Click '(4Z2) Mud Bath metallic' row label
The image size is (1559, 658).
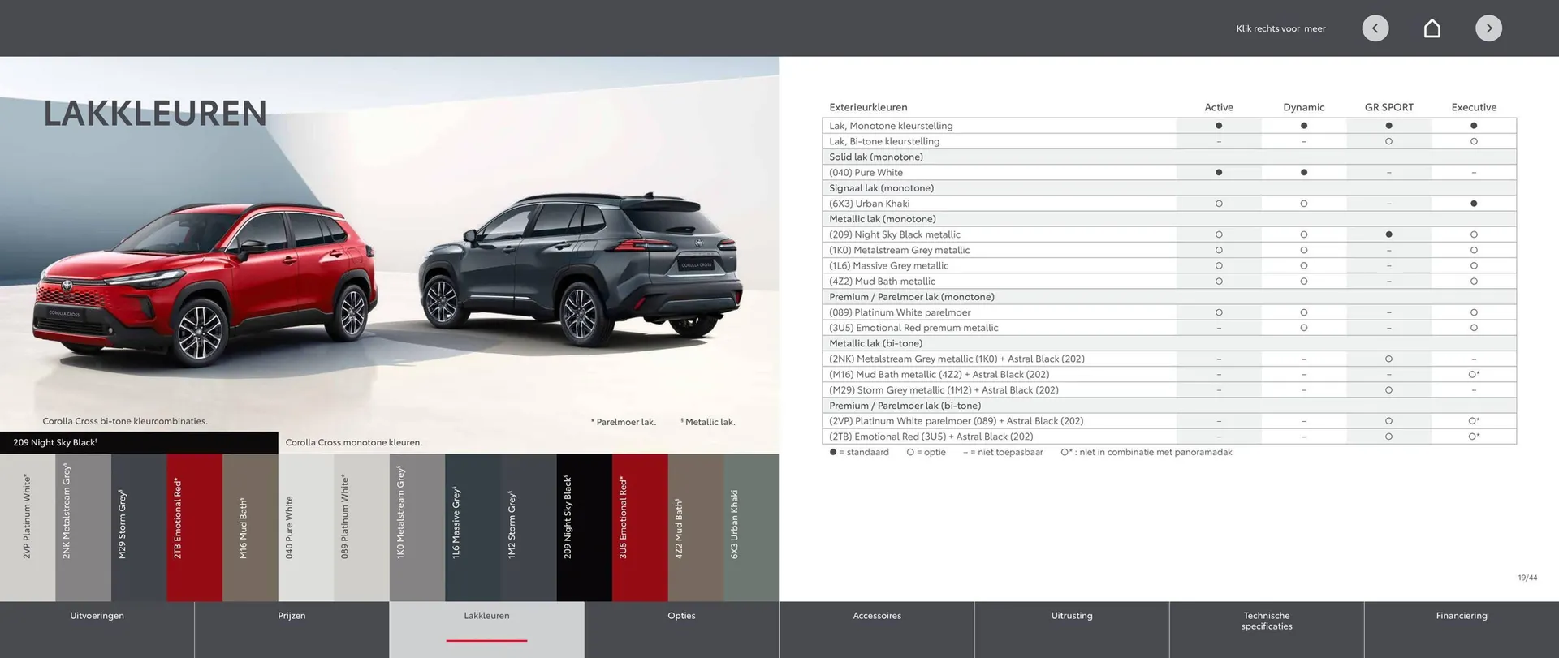[x=882, y=281]
